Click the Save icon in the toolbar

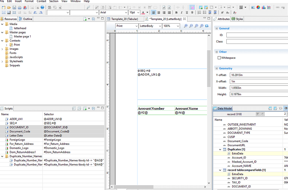(x=14, y=7)
